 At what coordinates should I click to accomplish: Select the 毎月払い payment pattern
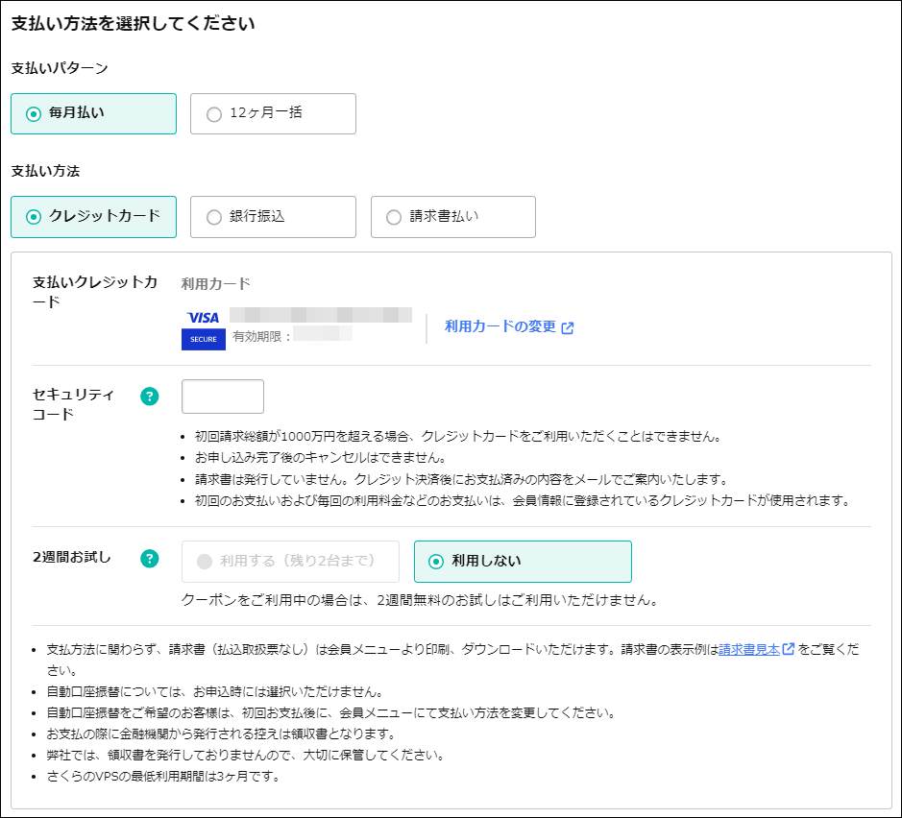93,113
